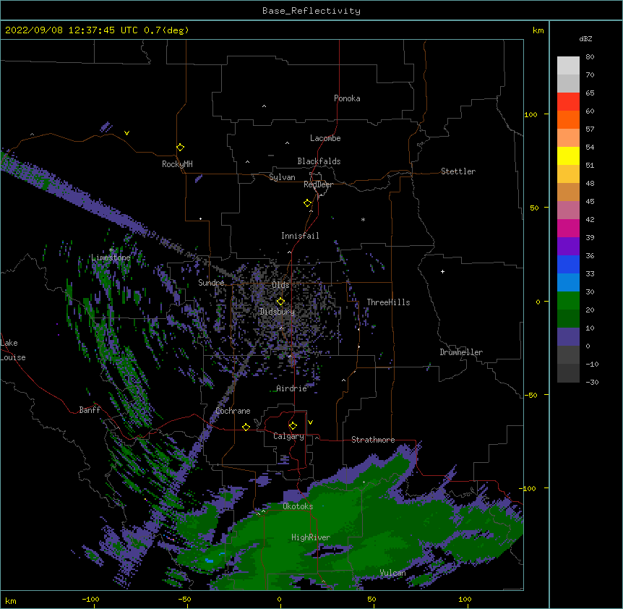Click the white asterisk marker east of Innisfail
The image size is (623, 609).
tap(363, 219)
